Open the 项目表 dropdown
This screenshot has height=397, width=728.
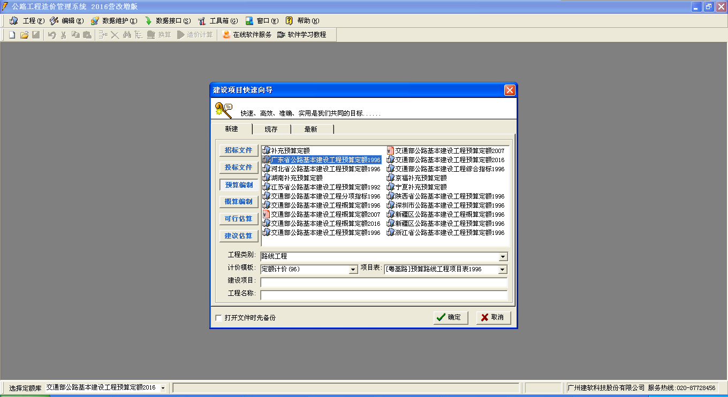[x=503, y=269]
